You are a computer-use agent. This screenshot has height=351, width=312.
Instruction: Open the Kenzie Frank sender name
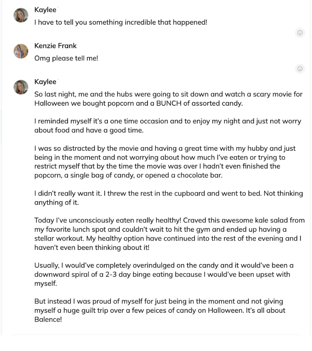pos(55,46)
